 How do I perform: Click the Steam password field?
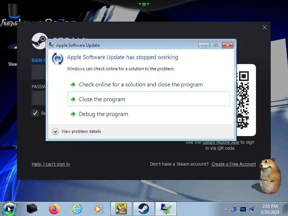[39, 98]
